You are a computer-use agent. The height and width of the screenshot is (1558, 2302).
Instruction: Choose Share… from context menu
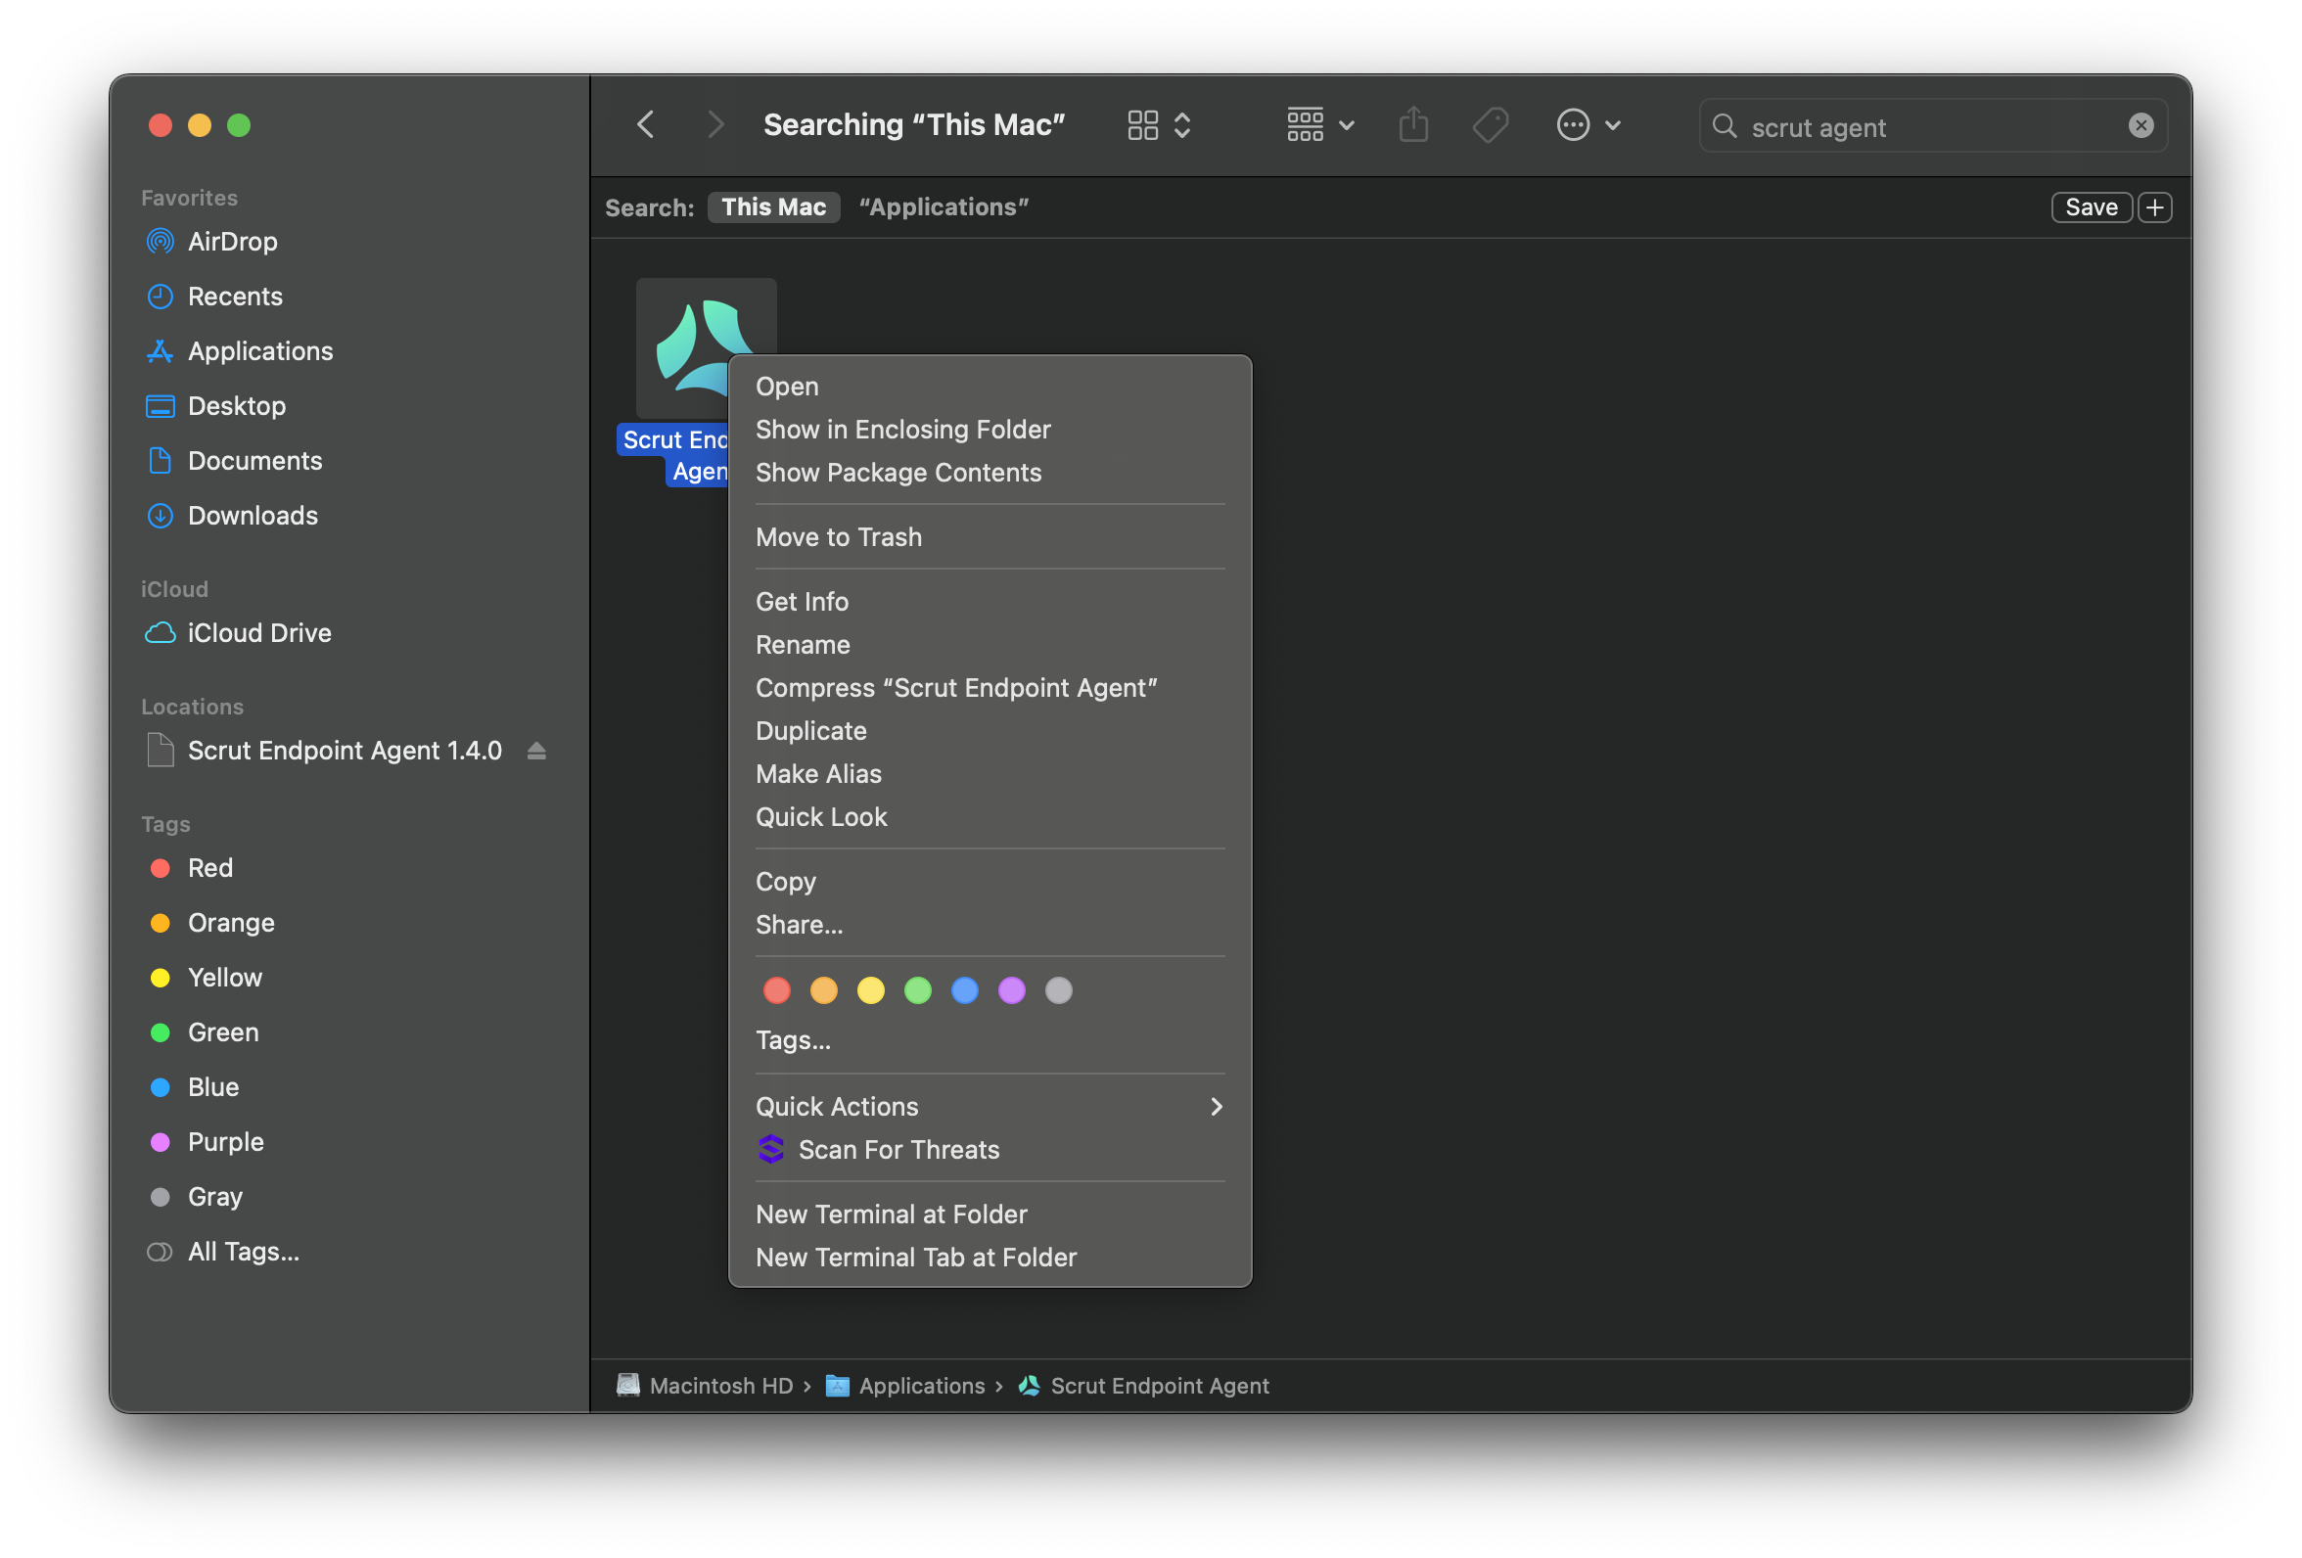[990, 924]
